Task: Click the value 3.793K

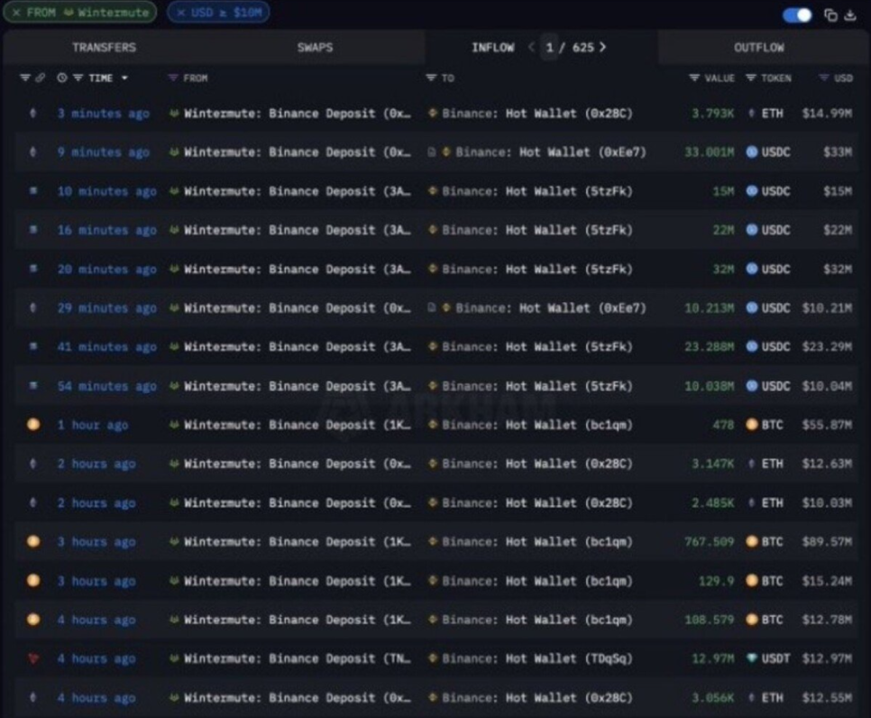Action: pos(712,114)
